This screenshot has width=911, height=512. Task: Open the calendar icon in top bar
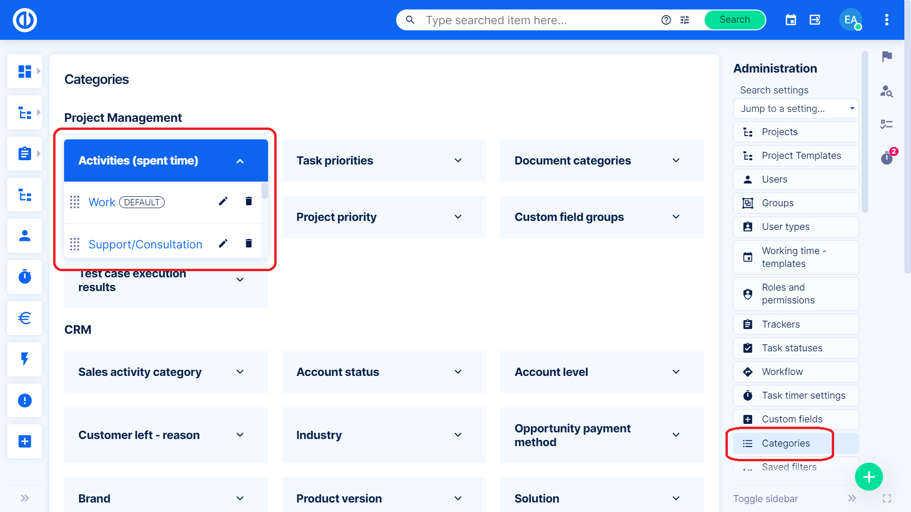coord(790,20)
